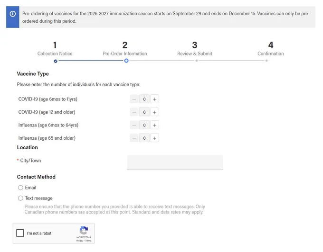Select Text message as contact method
Image resolution: width=323 pixels, height=252 pixels.
point(20,198)
